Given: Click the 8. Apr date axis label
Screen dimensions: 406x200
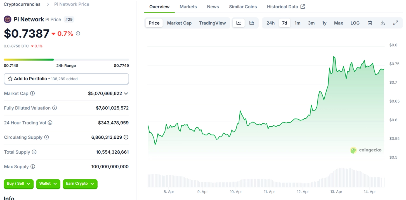Looking at the screenshot, I should [x=169, y=192].
